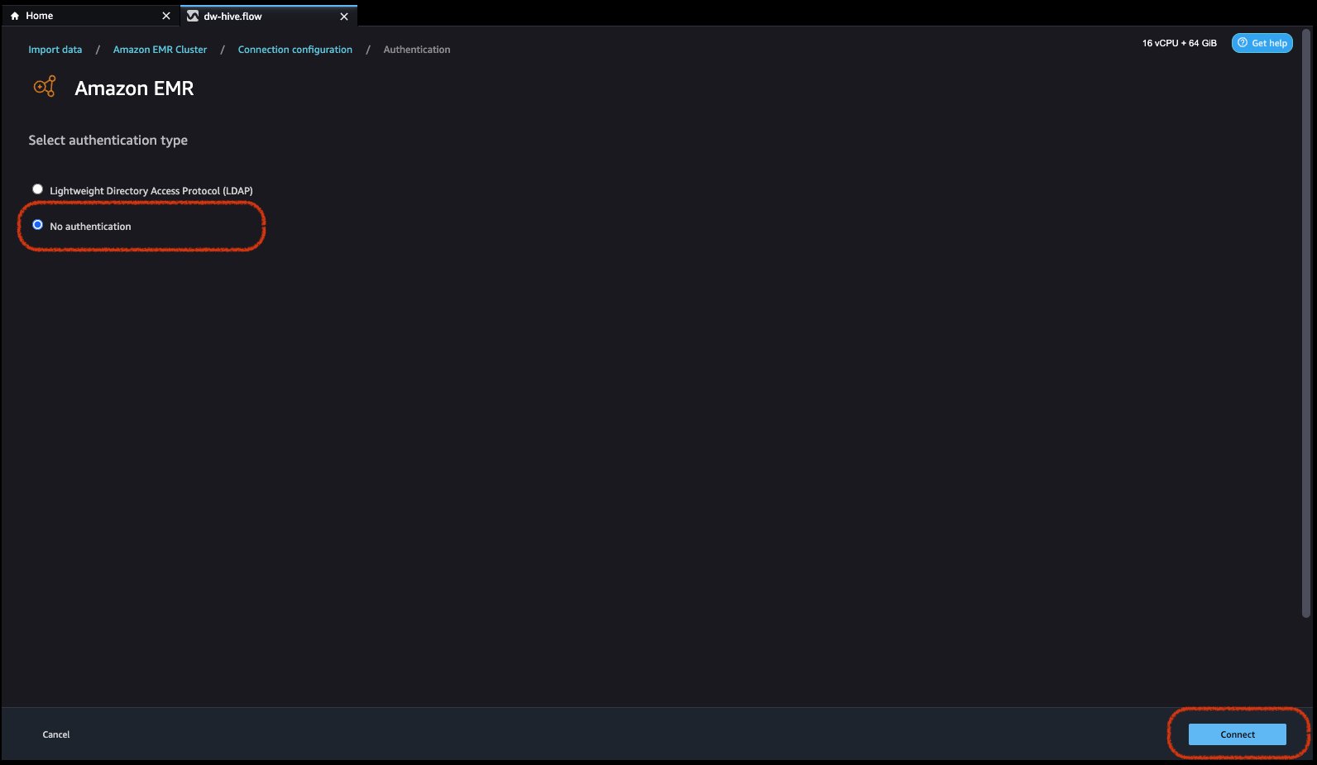Image resolution: width=1317 pixels, height=765 pixels.
Task: Click the Select authentication type heading
Action: [x=108, y=141]
